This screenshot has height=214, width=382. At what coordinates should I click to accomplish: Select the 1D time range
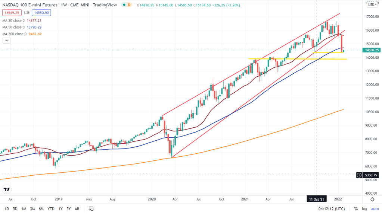pyautogui.click(x=6, y=209)
